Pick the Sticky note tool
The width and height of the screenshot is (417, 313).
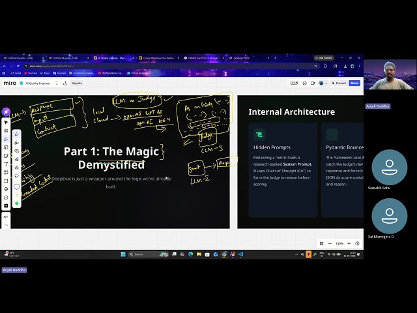point(6,156)
